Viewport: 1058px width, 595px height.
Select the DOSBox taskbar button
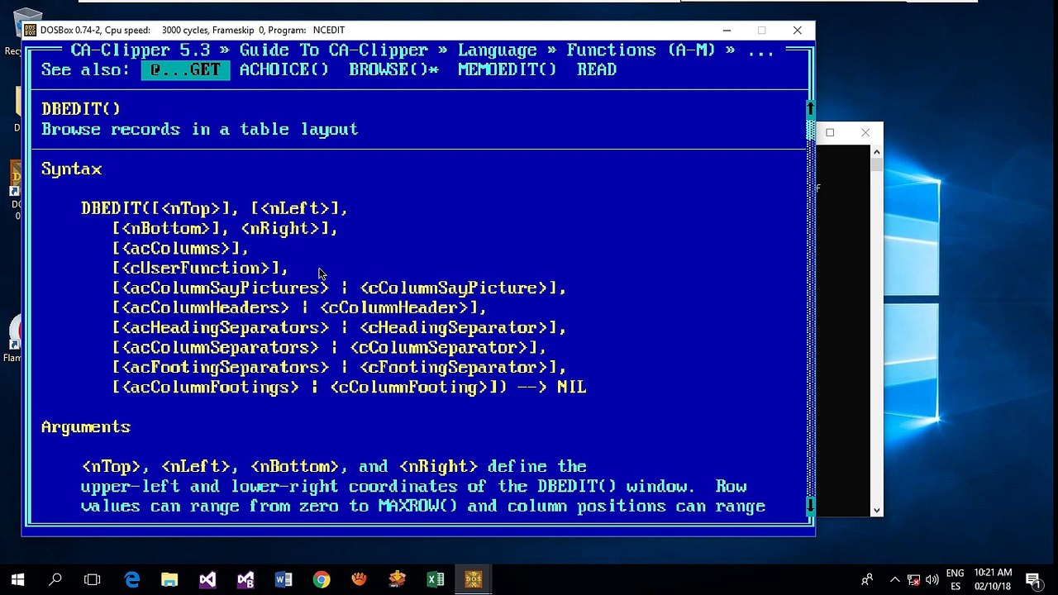click(x=474, y=579)
